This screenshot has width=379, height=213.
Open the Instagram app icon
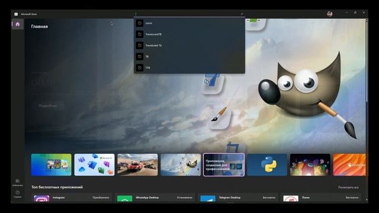(41, 198)
